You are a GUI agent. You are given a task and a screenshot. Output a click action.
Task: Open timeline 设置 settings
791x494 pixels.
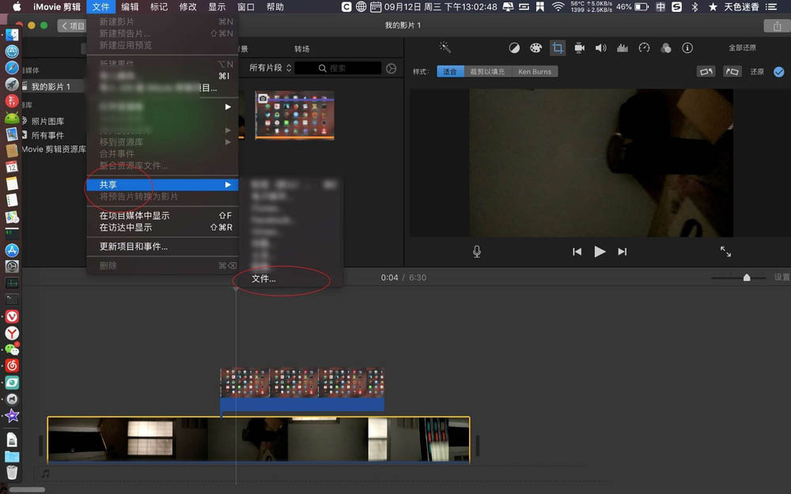click(782, 277)
